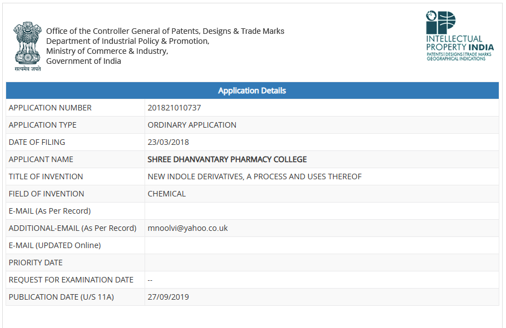Click the ADDITIONAL-EMAIL (As Per Record) label
This screenshot has width=506, height=328.
[x=72, y=228]
